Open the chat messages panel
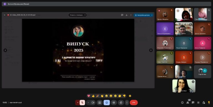 point(193,103)
